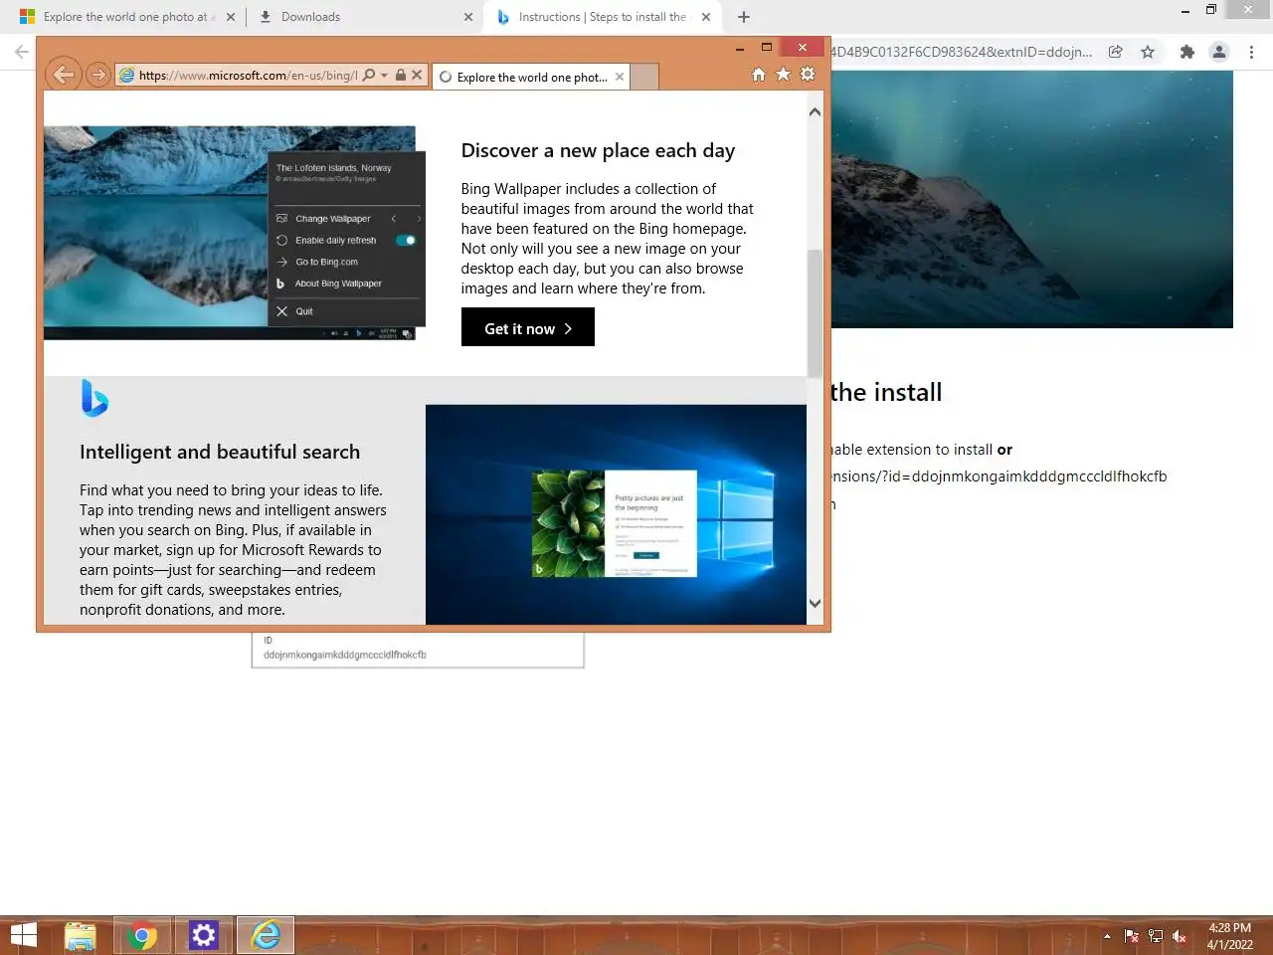This screenshot has width=1273, height=955.
Task: Click Chrome back arrow
Action: point(22,52)
